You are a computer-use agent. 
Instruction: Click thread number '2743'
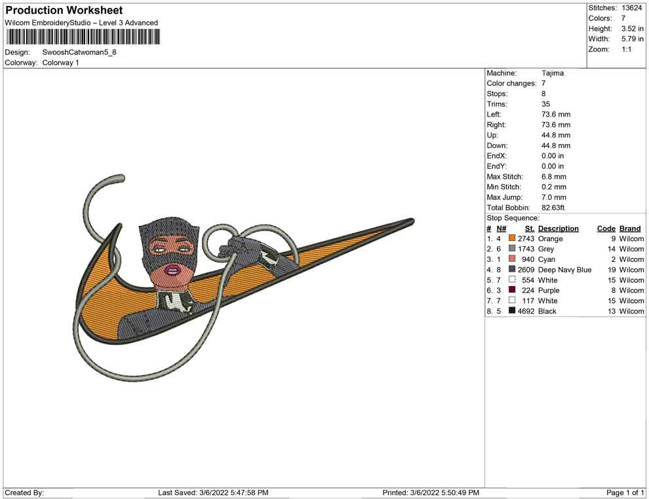(526, 238)
